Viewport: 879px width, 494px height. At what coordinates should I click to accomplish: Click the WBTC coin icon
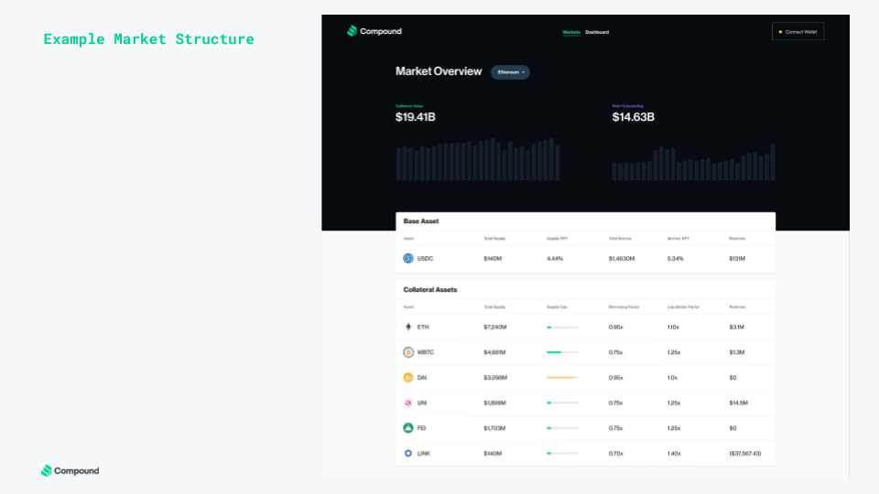408,352
